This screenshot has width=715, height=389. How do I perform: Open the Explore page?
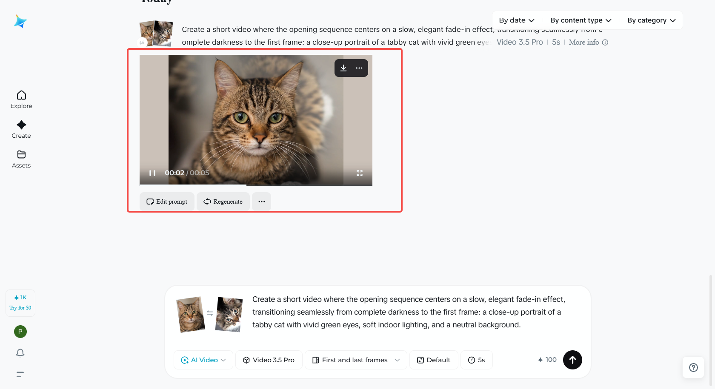click(x=21, y=100)
